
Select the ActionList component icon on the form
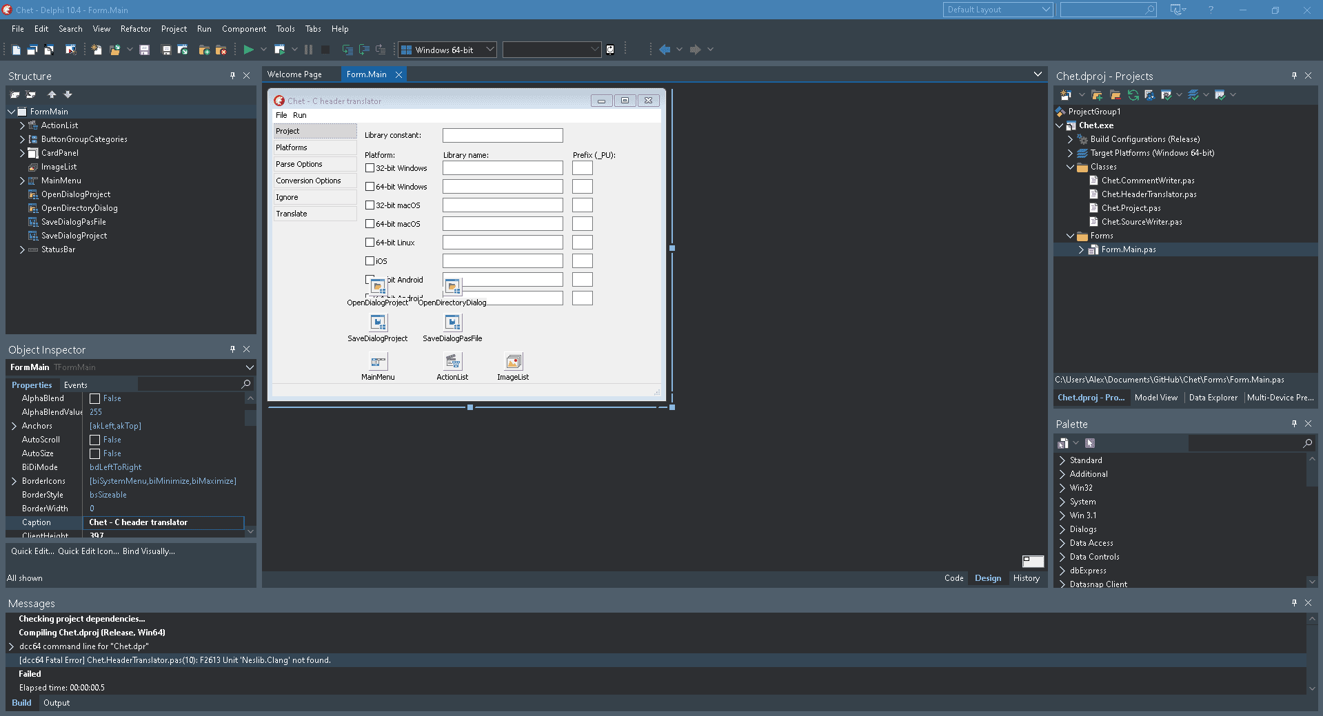point(452,361)
